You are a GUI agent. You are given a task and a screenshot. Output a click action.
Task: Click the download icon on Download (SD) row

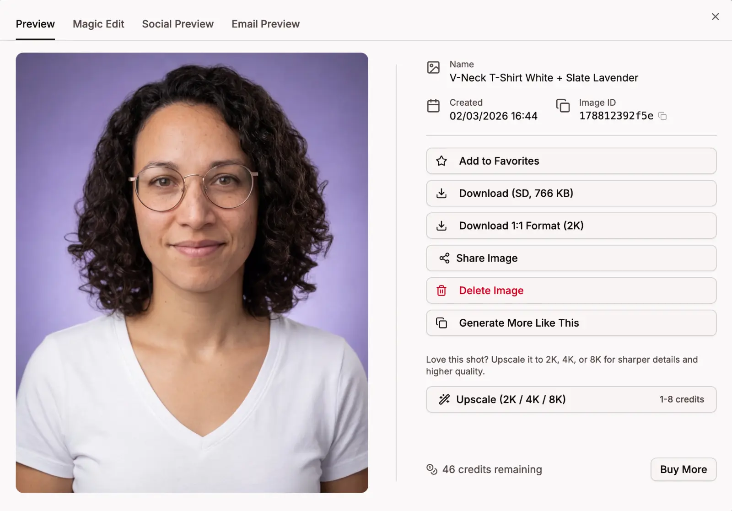tap(441, 193)
